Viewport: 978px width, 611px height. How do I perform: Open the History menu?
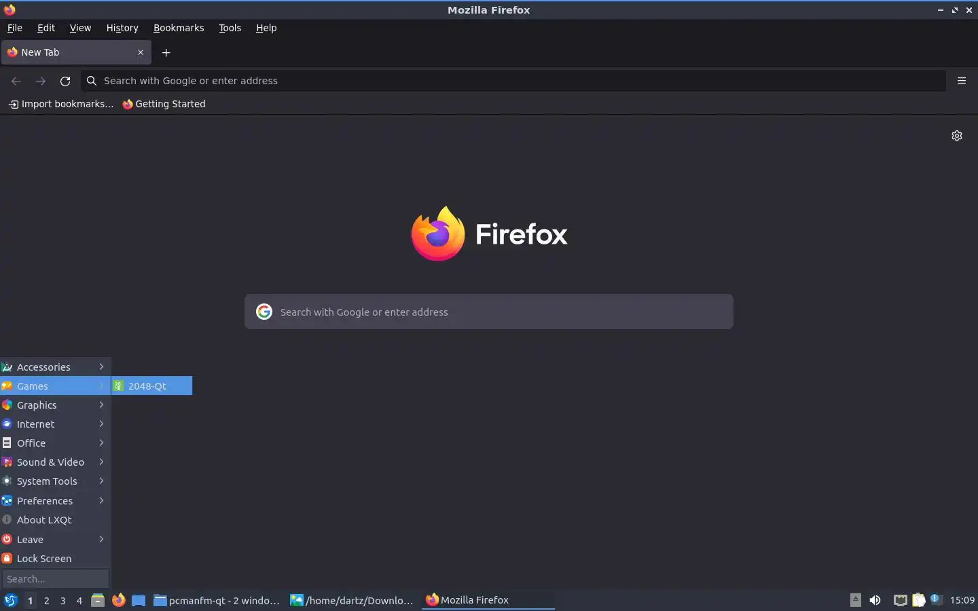[x=122, y=28]
